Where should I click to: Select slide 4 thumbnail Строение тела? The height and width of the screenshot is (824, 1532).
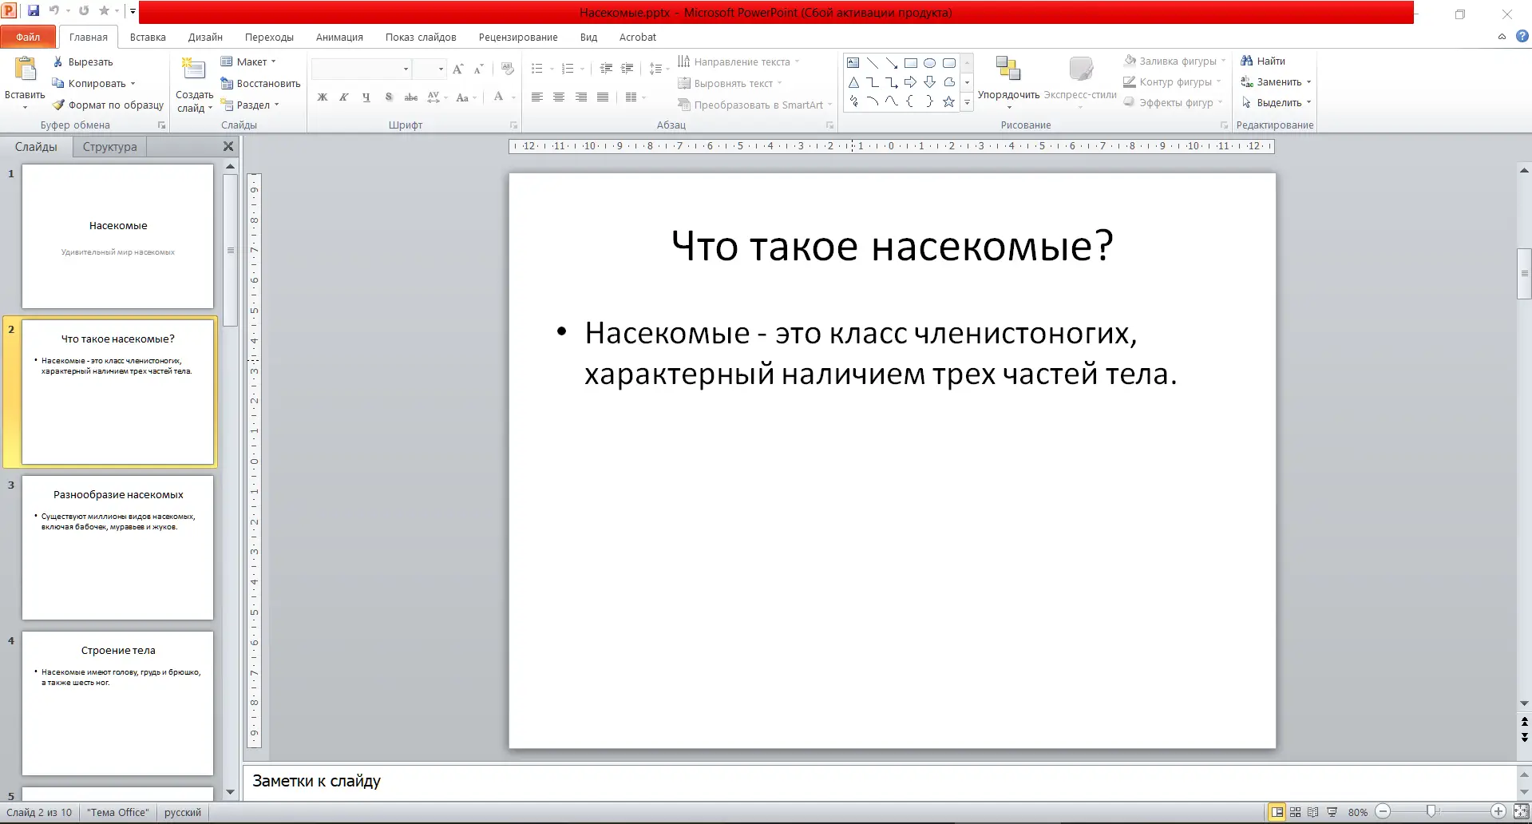pos(117,703)
